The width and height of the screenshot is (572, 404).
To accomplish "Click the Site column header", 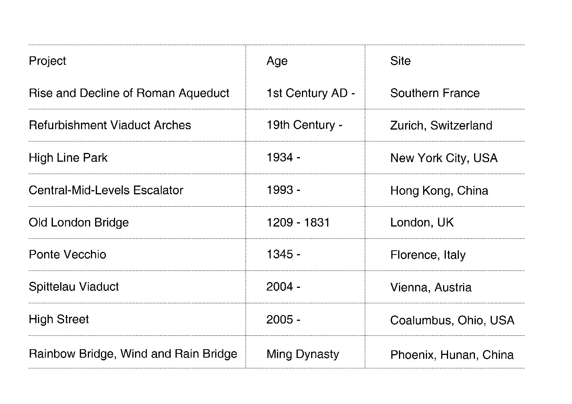I will click(400, 61).
